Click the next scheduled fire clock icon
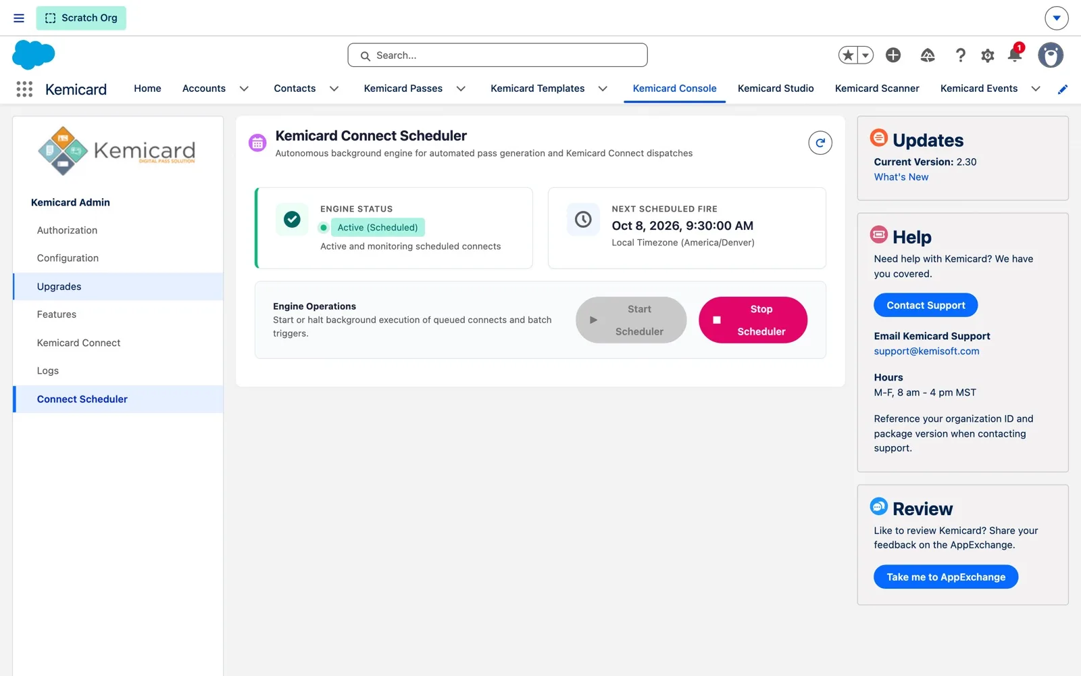This screenshot has height=676, width=1081. pos(583,219)
